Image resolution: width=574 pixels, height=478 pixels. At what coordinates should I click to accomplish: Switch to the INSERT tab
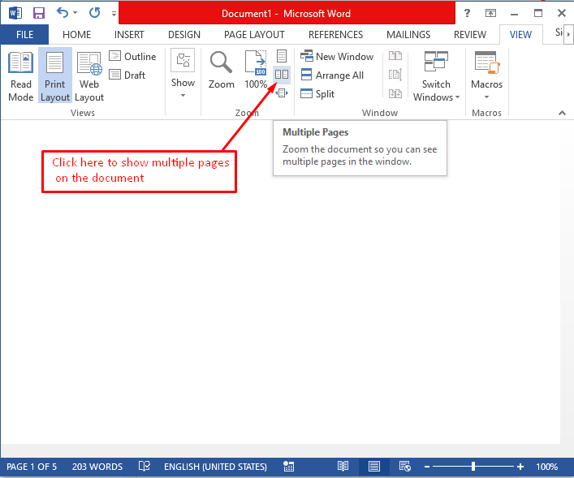tap(129, 35)
